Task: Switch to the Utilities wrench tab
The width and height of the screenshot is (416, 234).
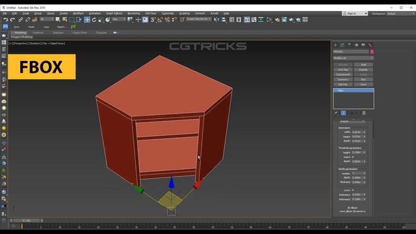Action: (x=370, y=45)
